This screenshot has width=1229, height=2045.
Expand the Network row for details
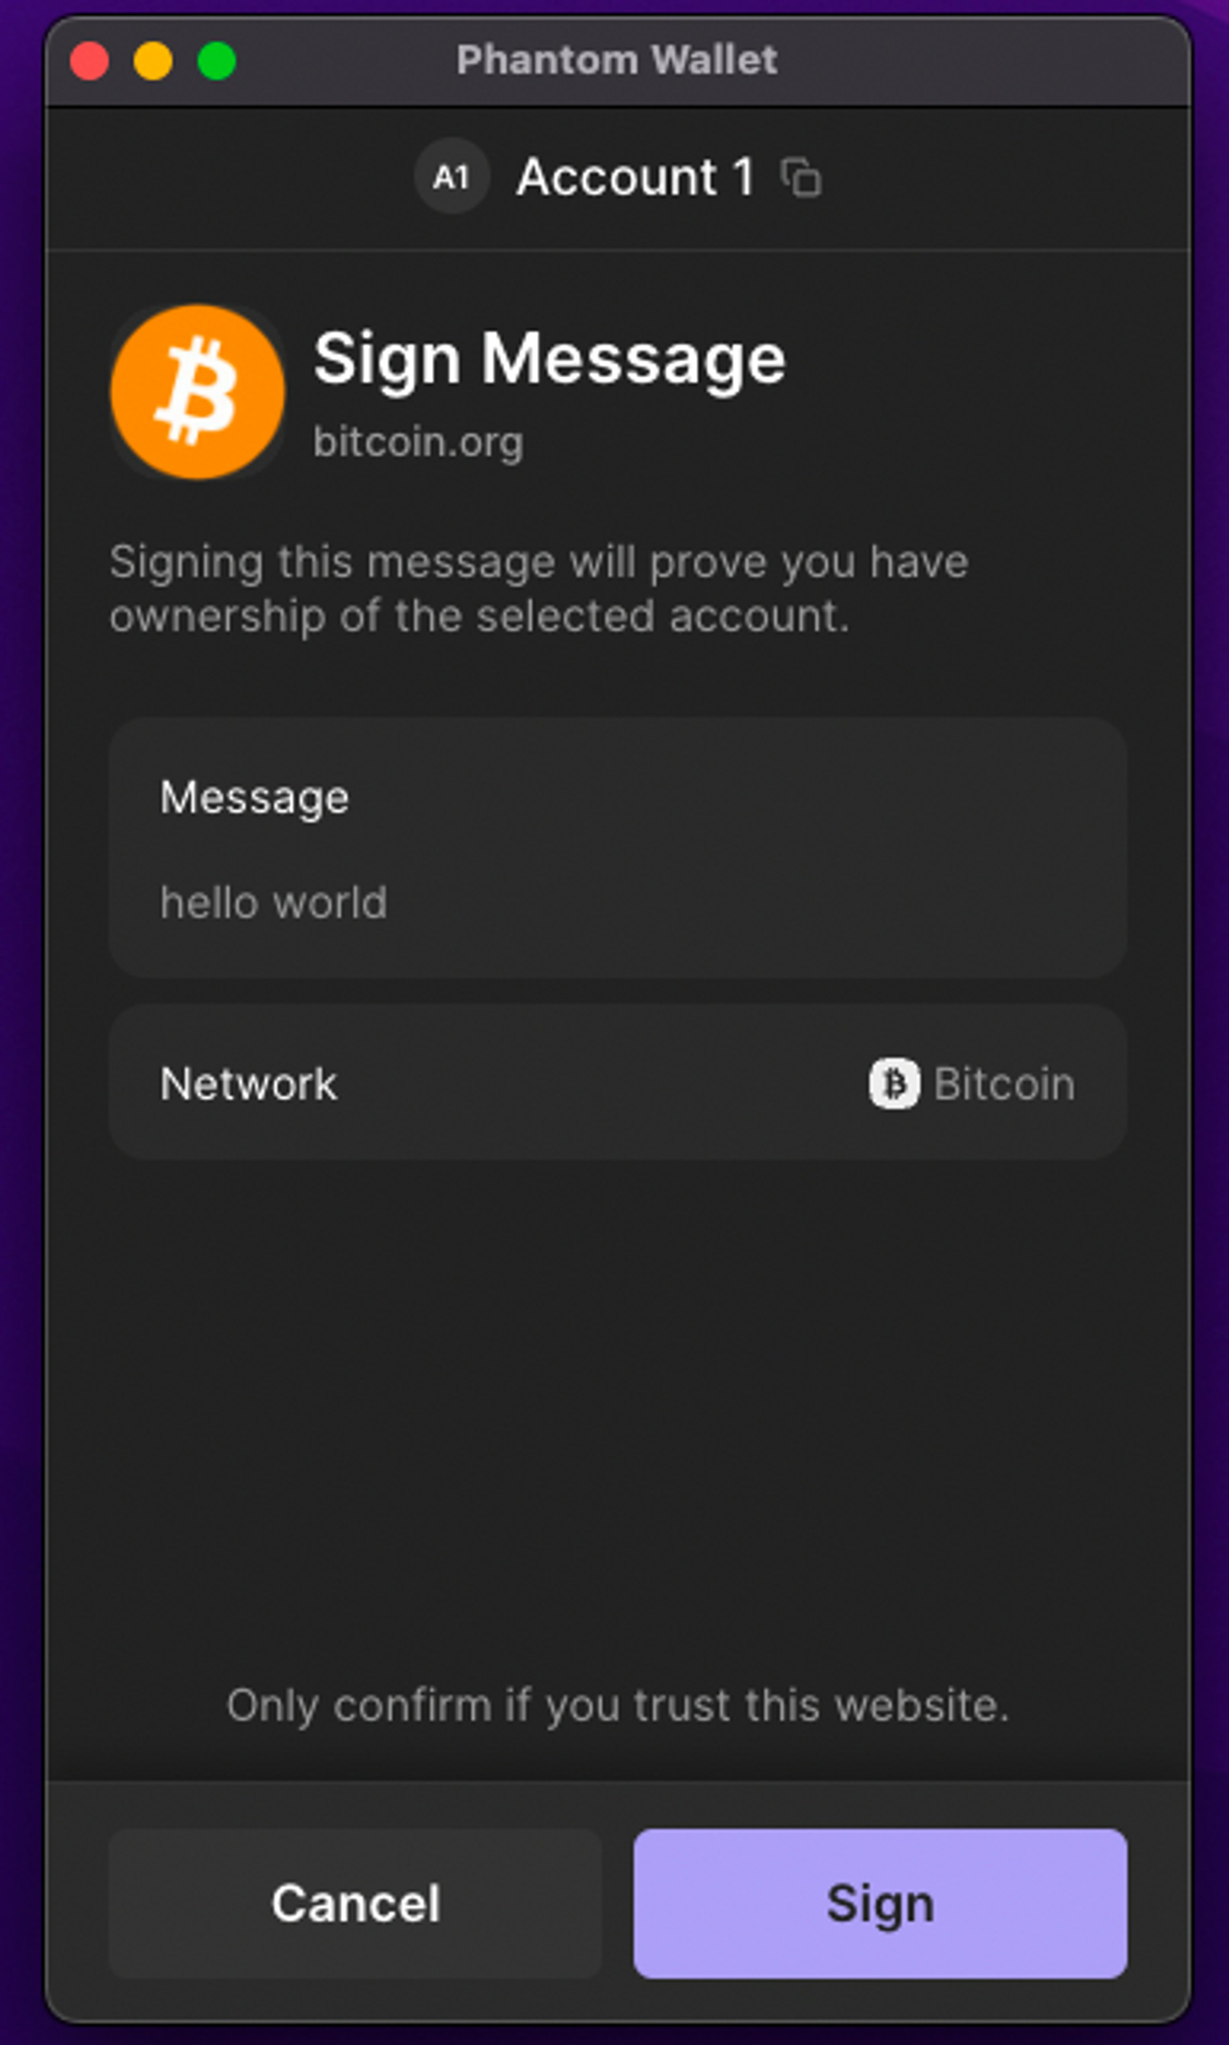[x=617, y=1083]
